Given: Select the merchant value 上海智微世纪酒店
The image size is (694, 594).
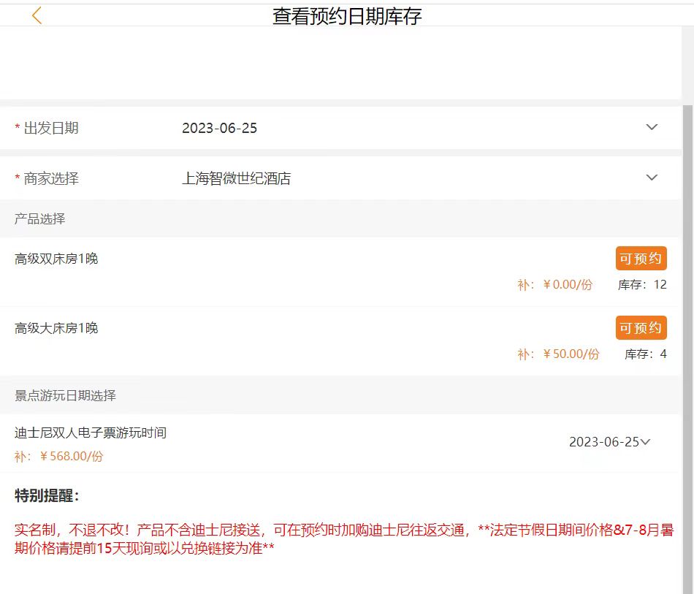Looking at the screenshot, I should coord(236,178).
